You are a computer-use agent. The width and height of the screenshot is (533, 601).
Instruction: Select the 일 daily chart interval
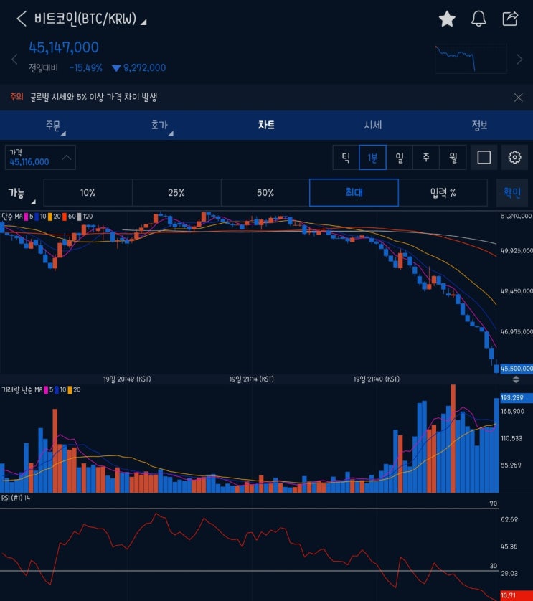point(399,157)
